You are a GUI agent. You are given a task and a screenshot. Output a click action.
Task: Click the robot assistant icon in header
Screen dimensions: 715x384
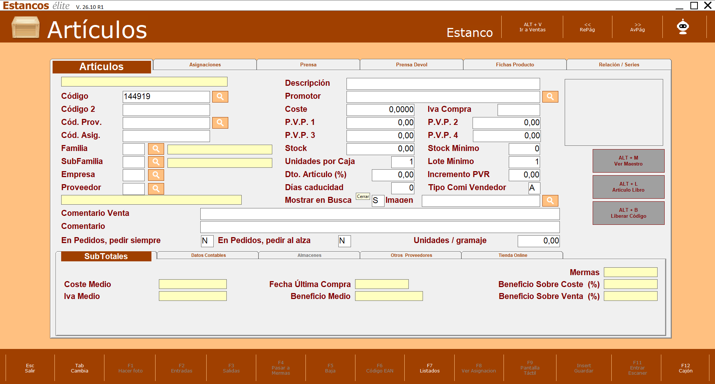[683, 27]
